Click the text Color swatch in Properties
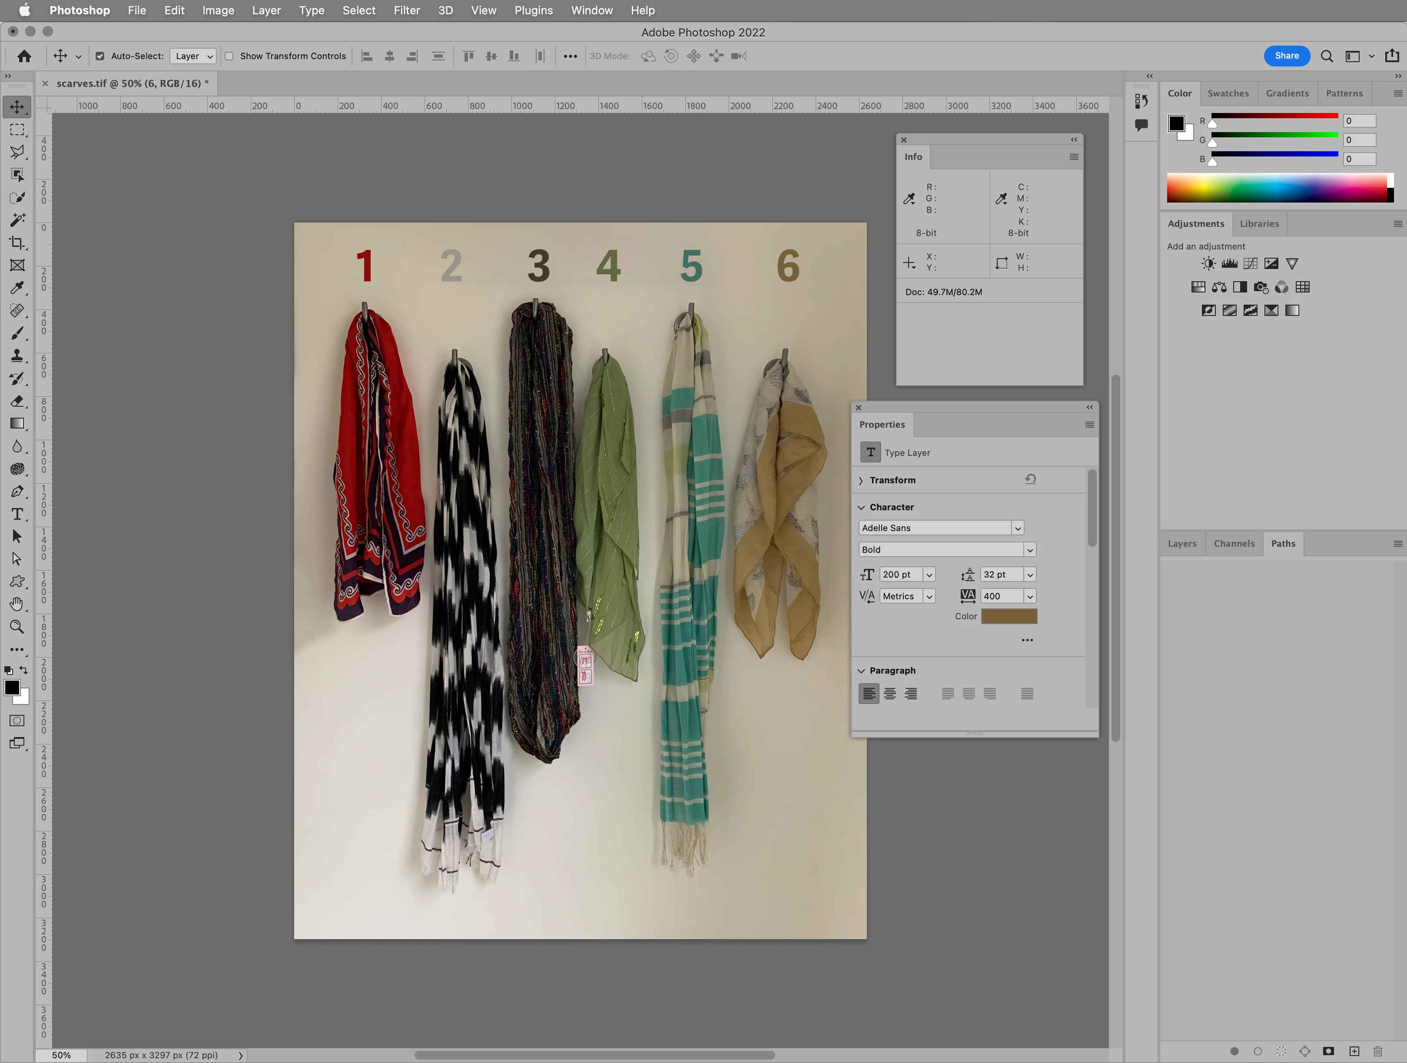This screenshot has width=1407, height=1063. (x=1009, y=616)
